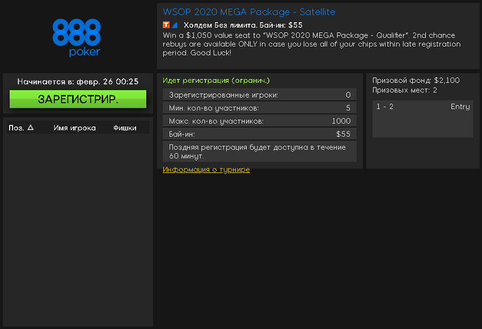
Task: Select the 1 - 2 Entry prize row
Action: point(422,107)
